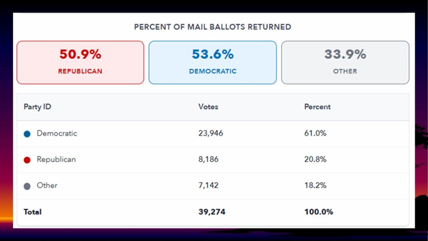
Task: Click the 61.0% percent cell
Action: pyautogui.click(x=315, y=134)
